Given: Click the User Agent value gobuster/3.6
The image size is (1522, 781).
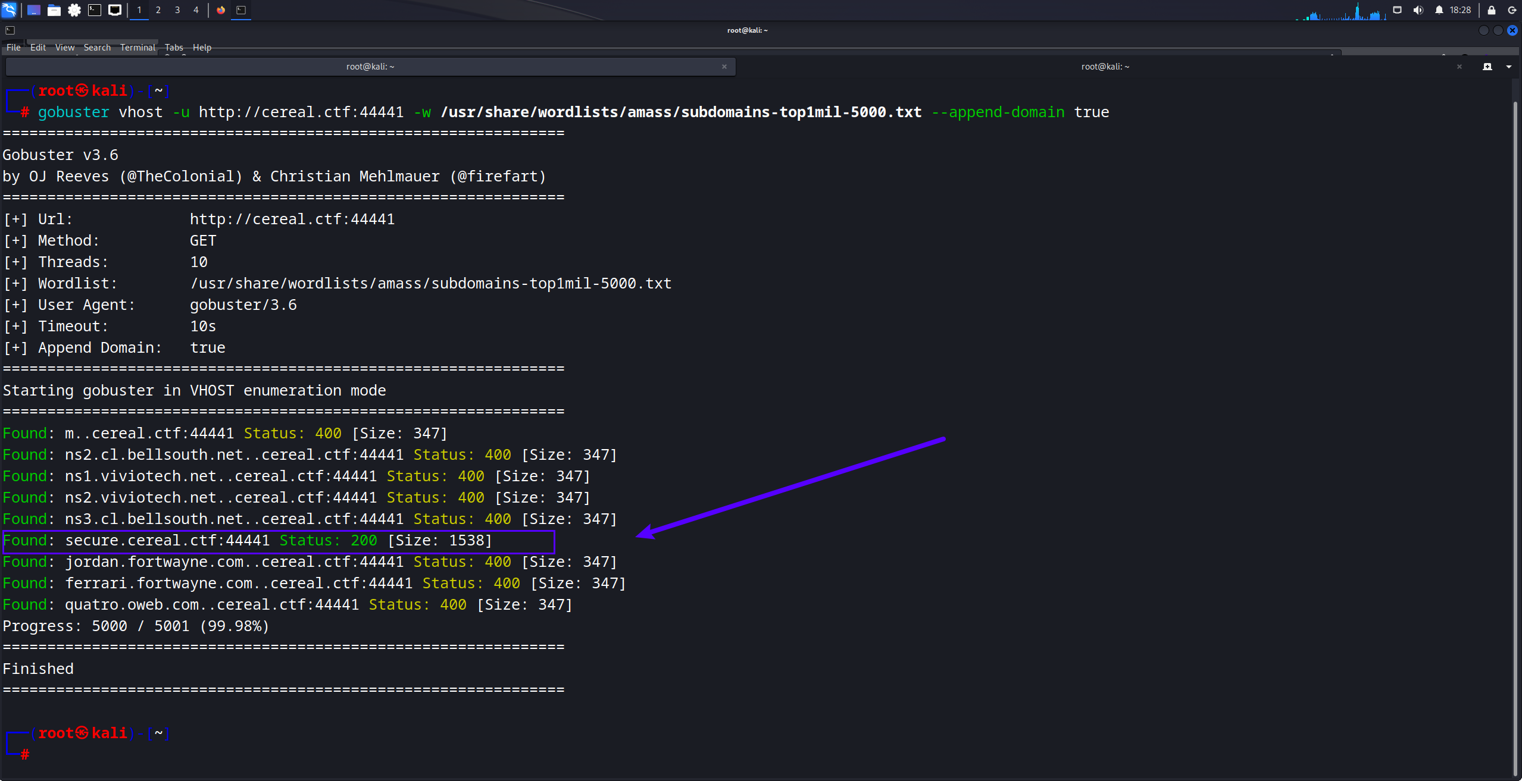Looking at the screenshot, I should click(x=243, y=305).
